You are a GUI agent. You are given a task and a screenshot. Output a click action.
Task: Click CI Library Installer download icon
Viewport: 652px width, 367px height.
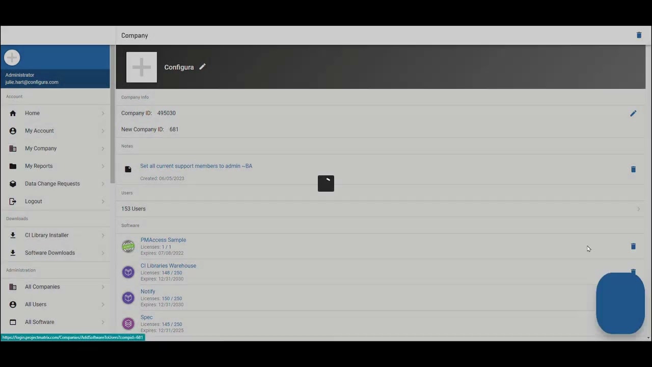point(13,235)
